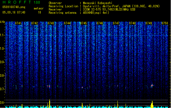Click the Receiving antenna field label

[63, 13]
